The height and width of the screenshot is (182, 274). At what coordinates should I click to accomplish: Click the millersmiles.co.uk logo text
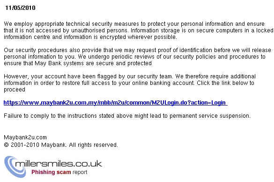[59, 164]
